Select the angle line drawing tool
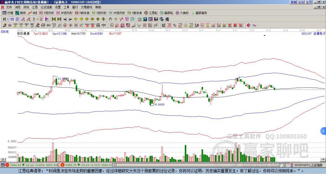 (x=134, y=25)
